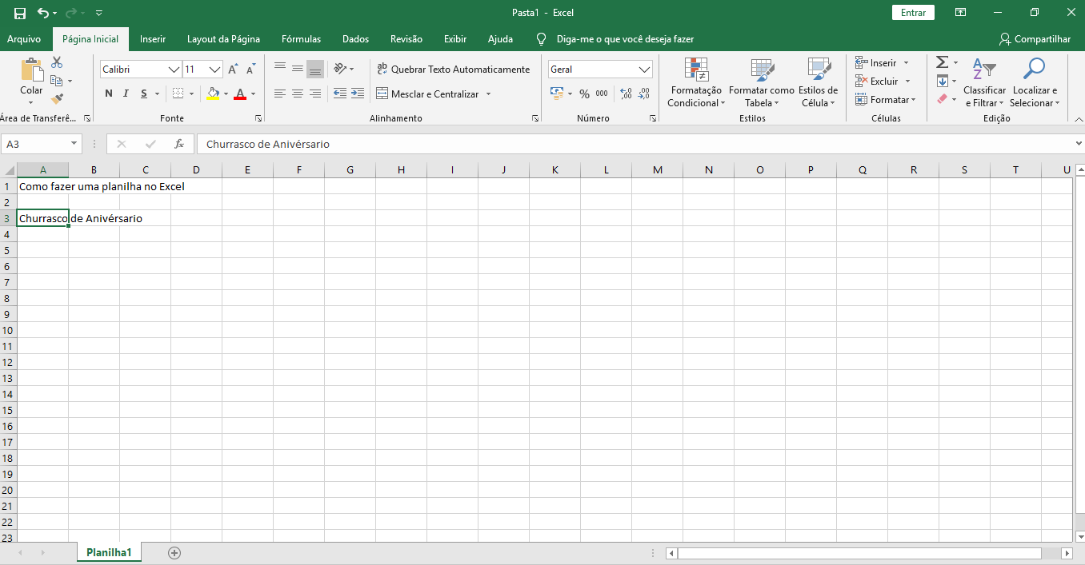The image size is (1085, 565).
Task: Click the Save disk icon in title bar
Action: click(x=20, y=13)
